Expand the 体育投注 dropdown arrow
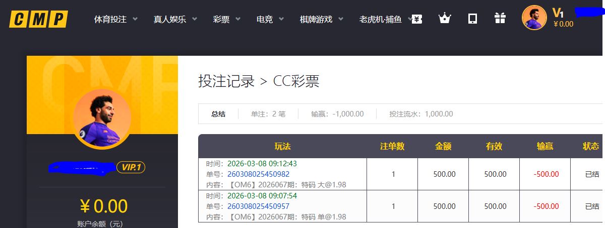Image resolution: width=605 pixels, height=228 pixels. coord(135,20)
